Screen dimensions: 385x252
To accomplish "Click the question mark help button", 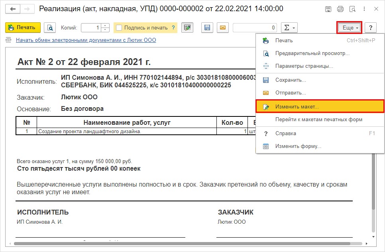I will click(x=371, y=28).
